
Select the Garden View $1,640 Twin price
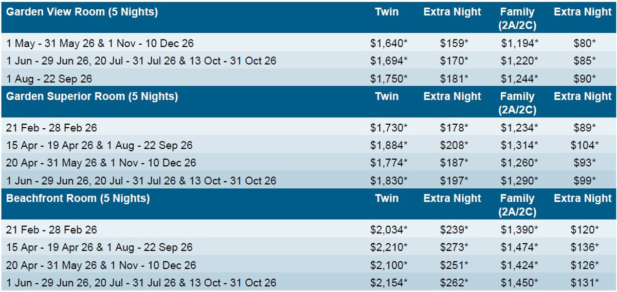[388, 44]
